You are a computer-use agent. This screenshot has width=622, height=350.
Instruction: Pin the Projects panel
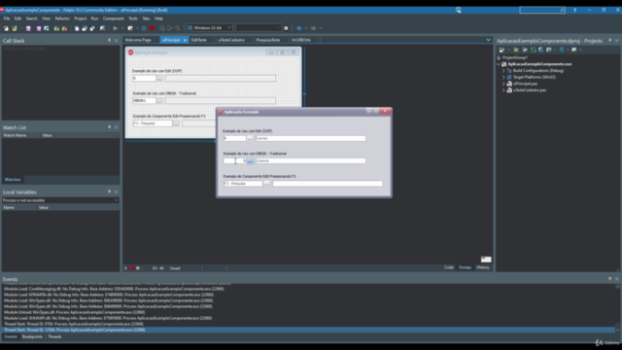click(610, 41)
